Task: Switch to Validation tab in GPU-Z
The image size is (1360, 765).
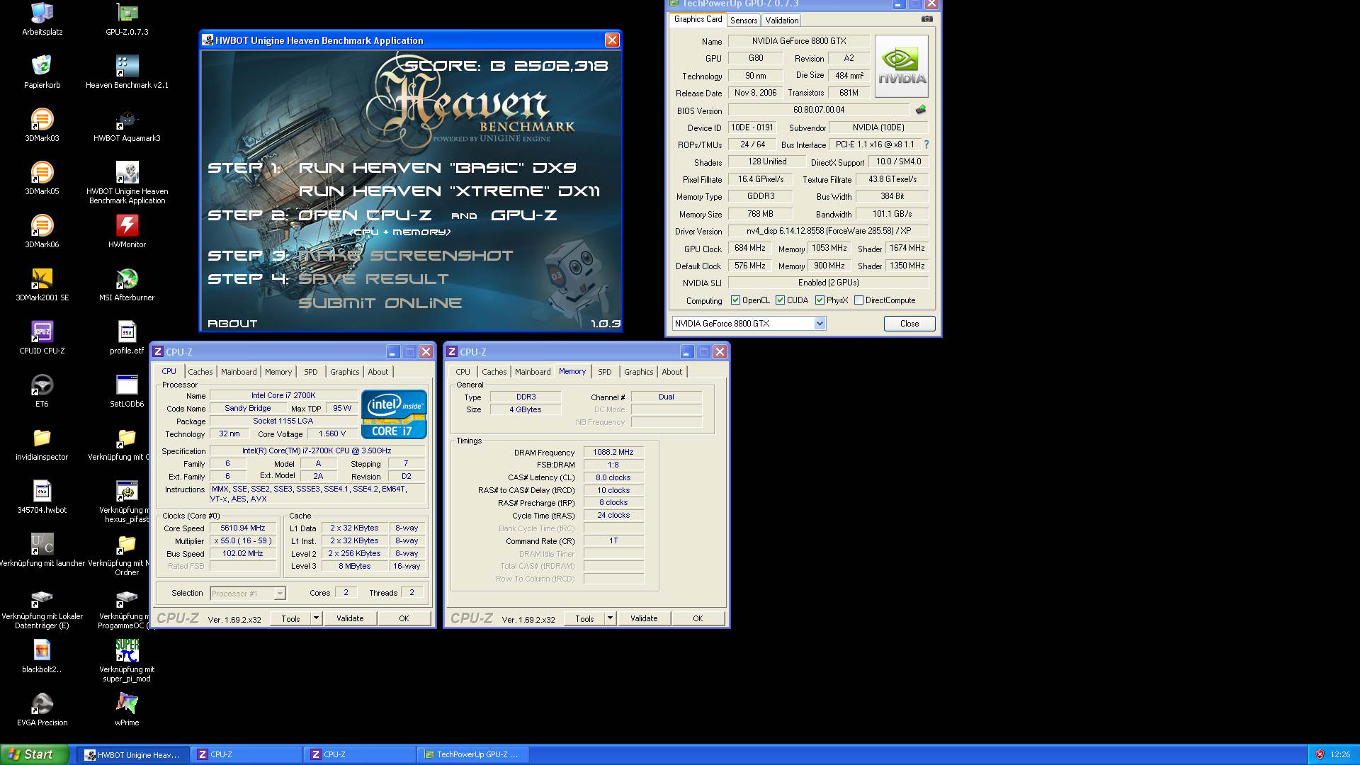Action: [x=782, y=21]
